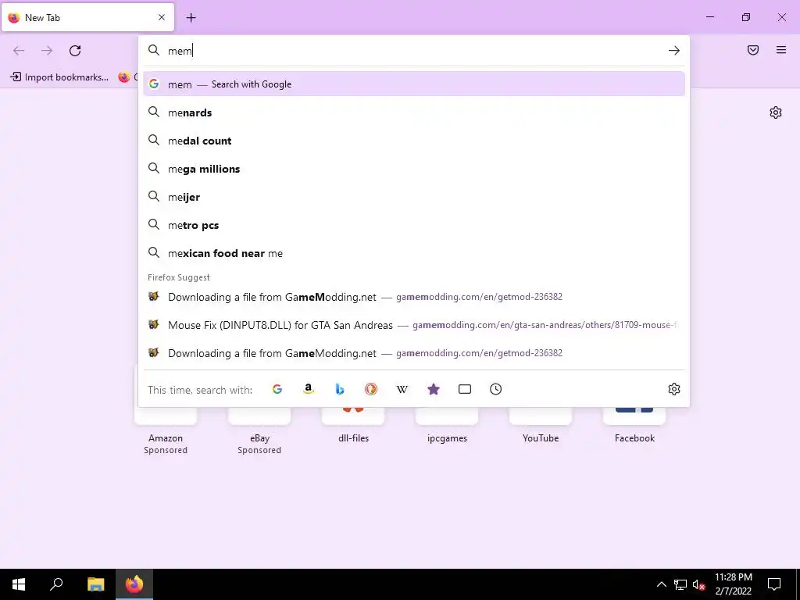Search this time with Amazon icon

[308, 389]
